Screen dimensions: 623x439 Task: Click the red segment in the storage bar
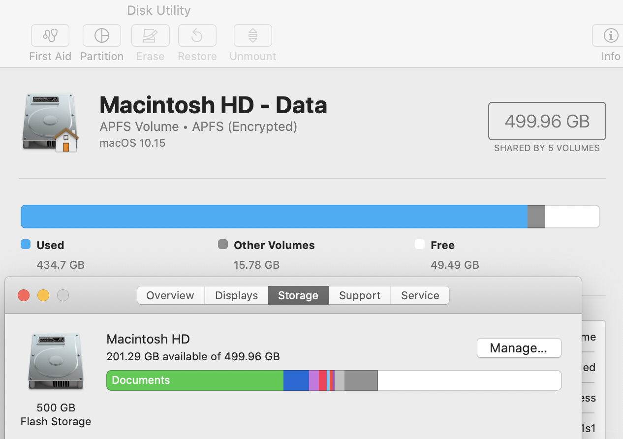click(323, 380)
